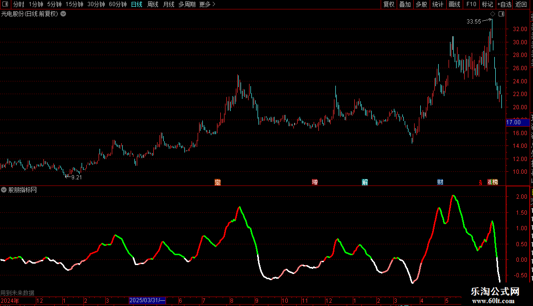
Task: Click the 返回 back button
Action: [521, 4]
